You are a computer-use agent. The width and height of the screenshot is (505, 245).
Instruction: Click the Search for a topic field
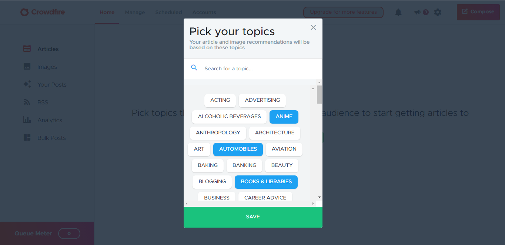[259, 68]
